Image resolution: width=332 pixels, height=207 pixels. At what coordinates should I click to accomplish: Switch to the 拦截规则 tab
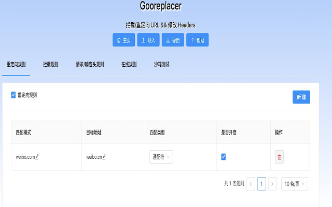click(x=51, y=64)
